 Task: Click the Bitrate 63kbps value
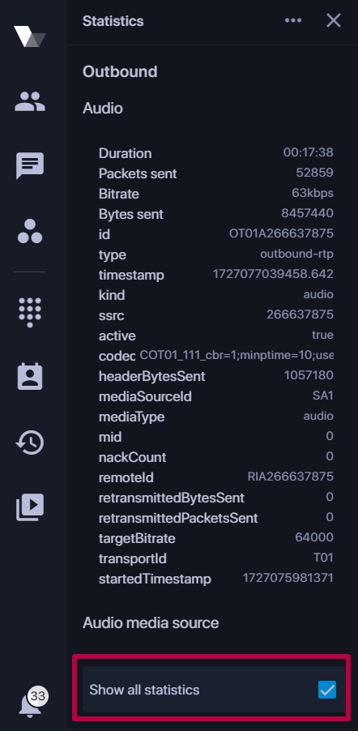(x=313, y=193)
